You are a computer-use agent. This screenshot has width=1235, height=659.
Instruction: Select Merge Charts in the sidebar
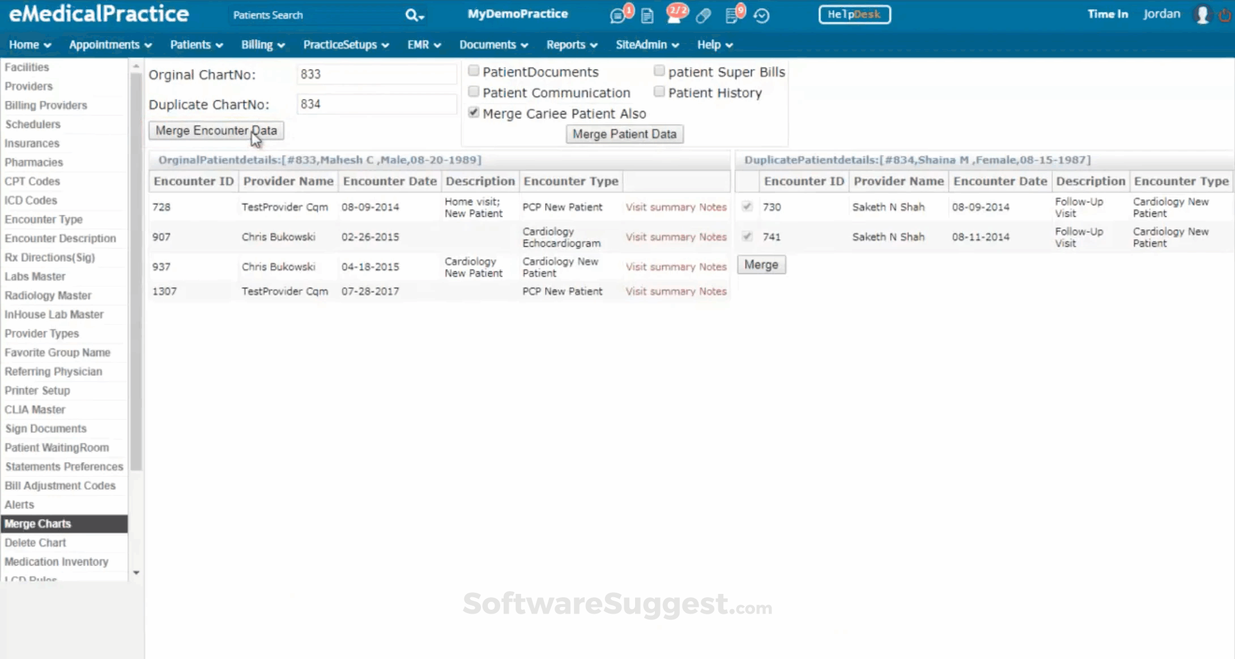38,523
